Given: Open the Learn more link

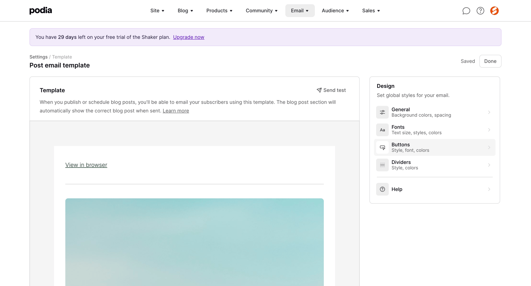Looking at the screenshot, I should pyautogui.click(x=176, y=111).
